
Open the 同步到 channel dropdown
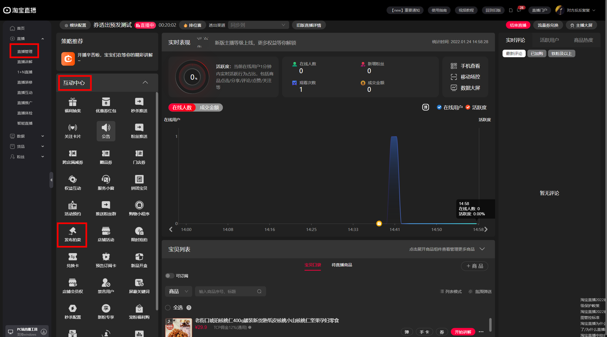(x=258, y=25)
